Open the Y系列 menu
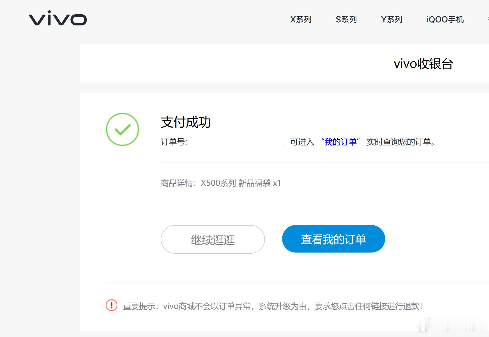The width and height of the screenshot is (489, 337). (392, 19)
